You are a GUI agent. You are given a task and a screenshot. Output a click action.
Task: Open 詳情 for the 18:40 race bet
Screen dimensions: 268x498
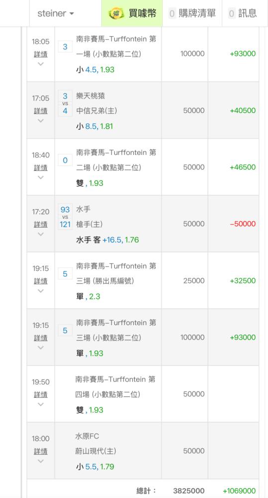(x=41, y=168)
